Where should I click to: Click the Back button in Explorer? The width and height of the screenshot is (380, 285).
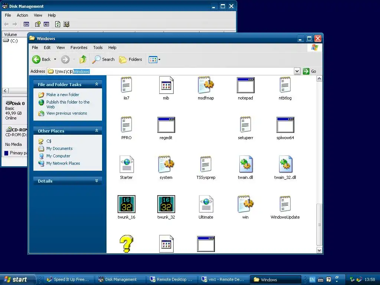click(x=42, y=59)
